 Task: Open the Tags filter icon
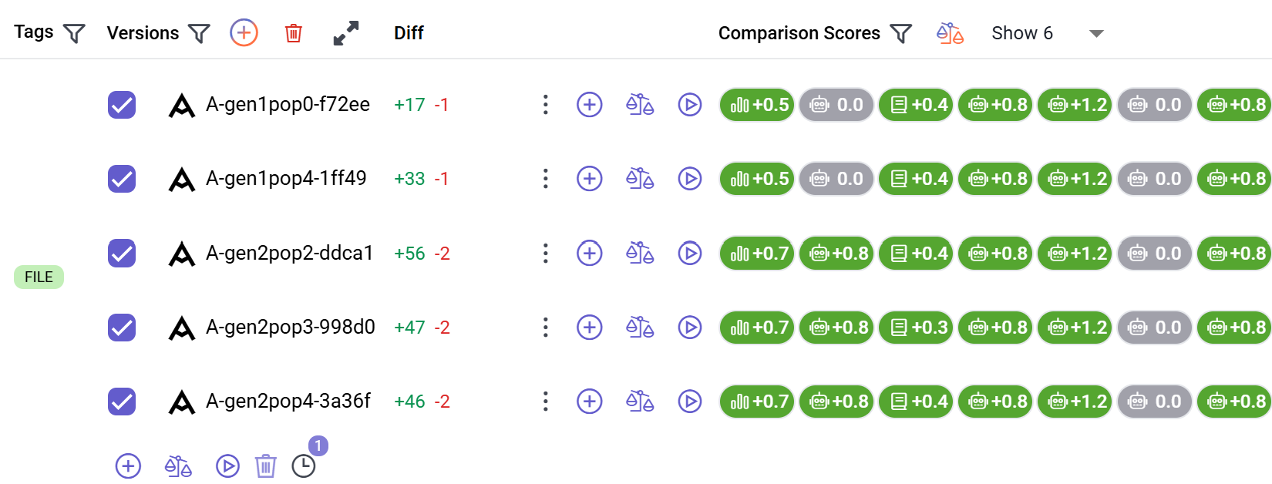(73, 32)
